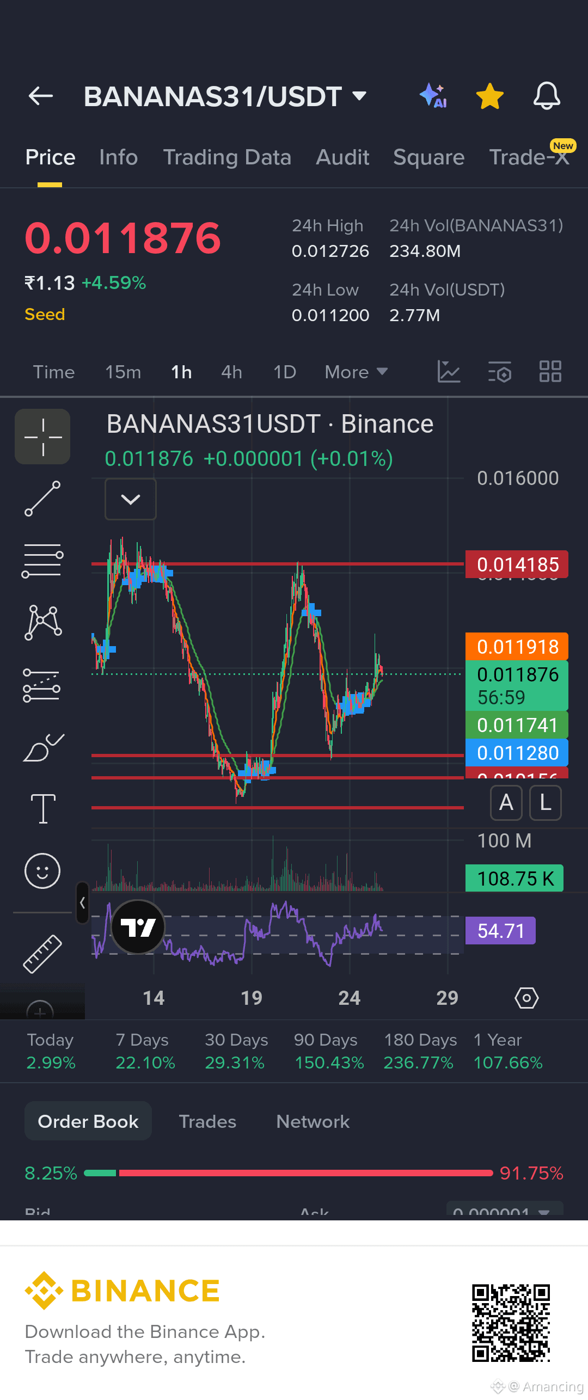This screenshot has height=1400, width=588.
Task: Open the TradingView logo
Action: [138, 927]
